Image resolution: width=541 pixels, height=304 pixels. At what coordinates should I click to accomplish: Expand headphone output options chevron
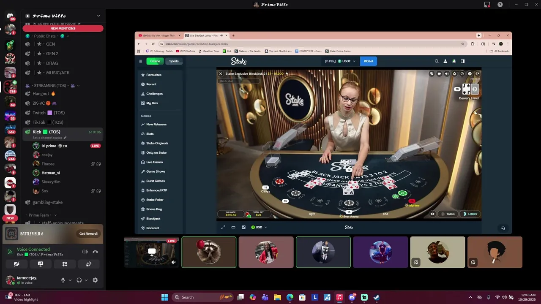[x=86, y=280]
